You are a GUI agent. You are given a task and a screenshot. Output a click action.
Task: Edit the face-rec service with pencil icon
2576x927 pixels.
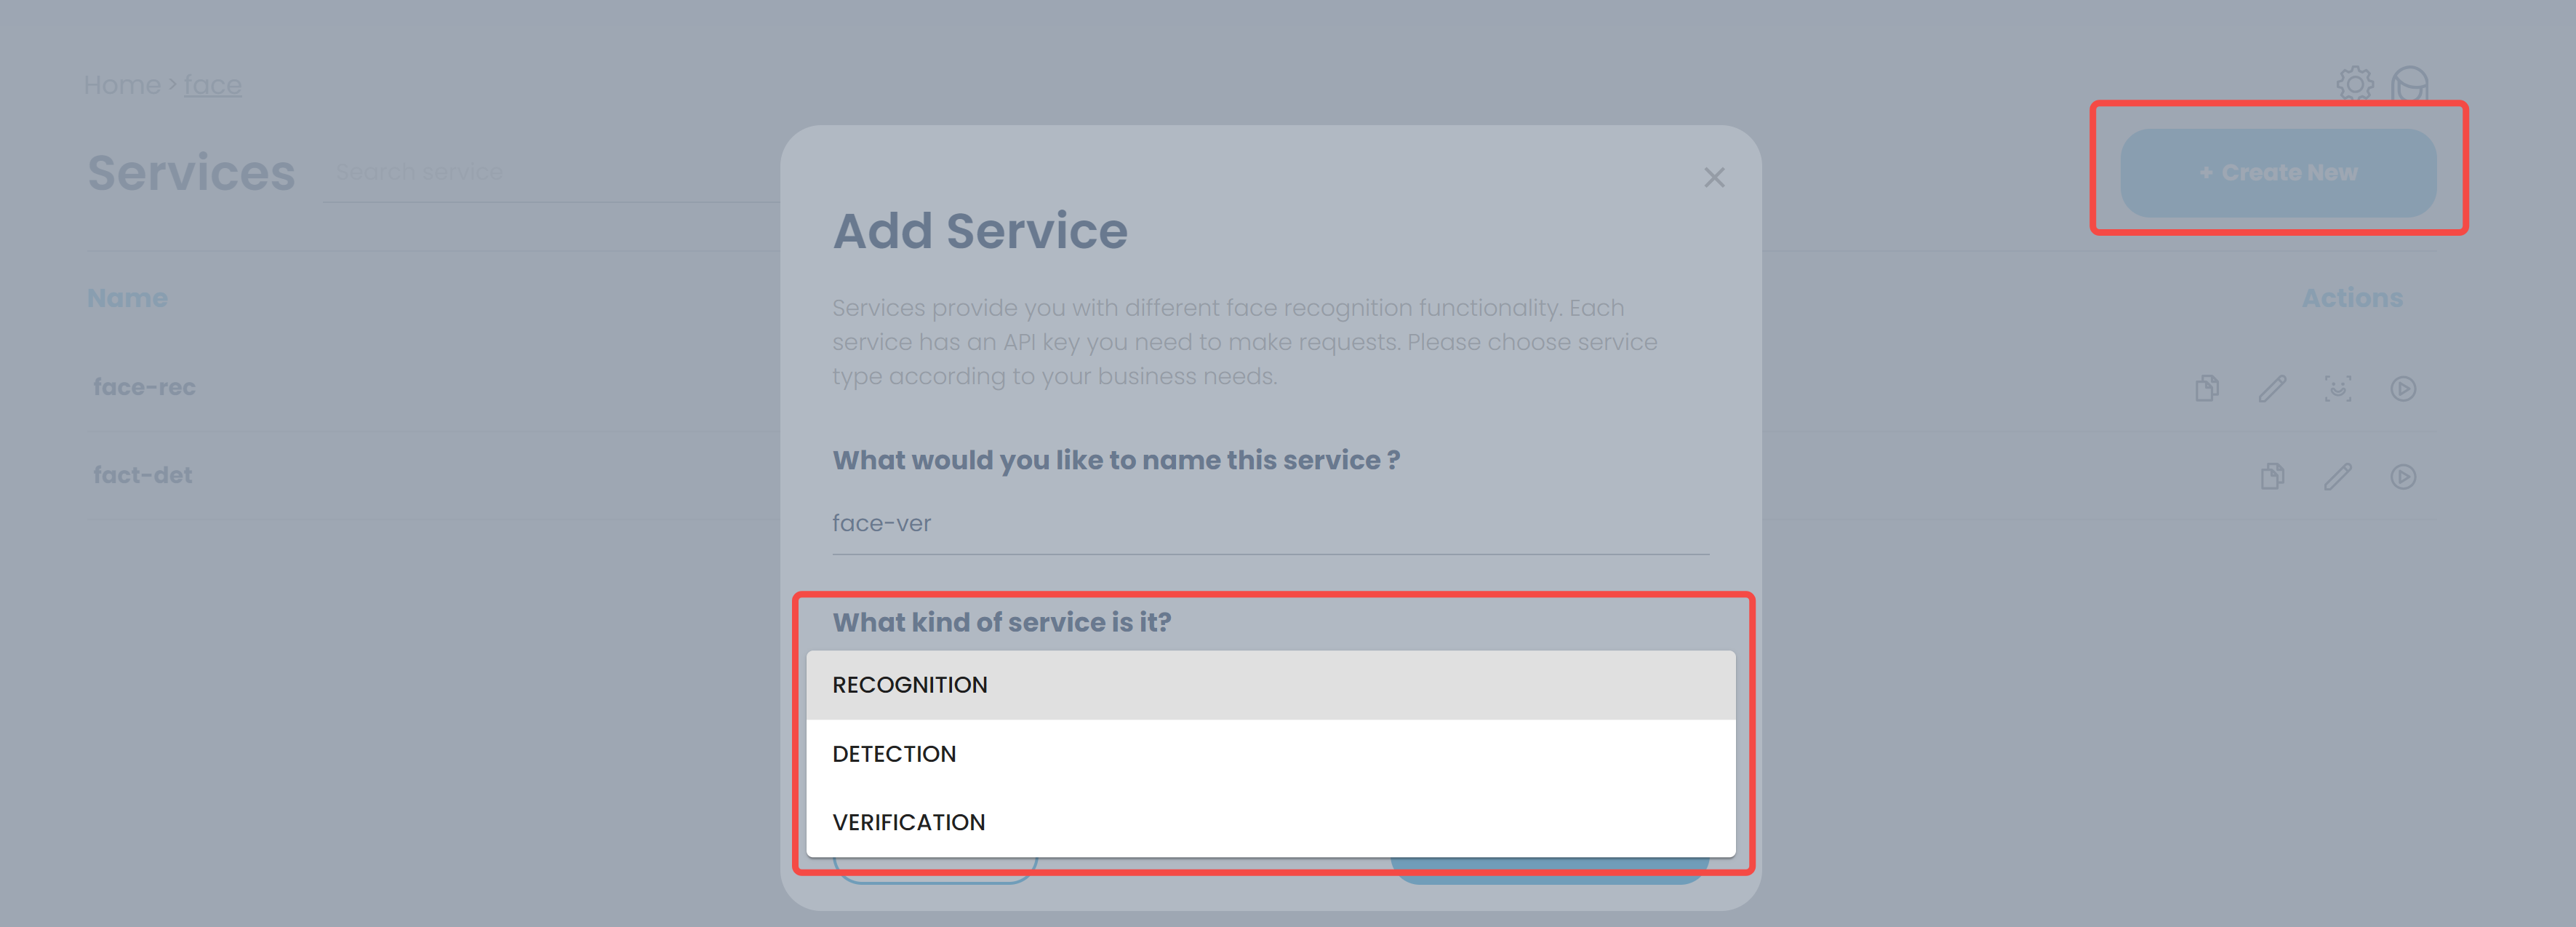point(2272,388)
